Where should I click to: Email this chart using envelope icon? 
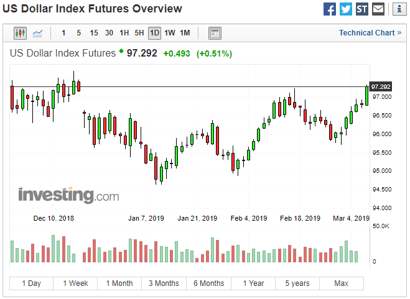pyautogui.click(x=378, y=9)
